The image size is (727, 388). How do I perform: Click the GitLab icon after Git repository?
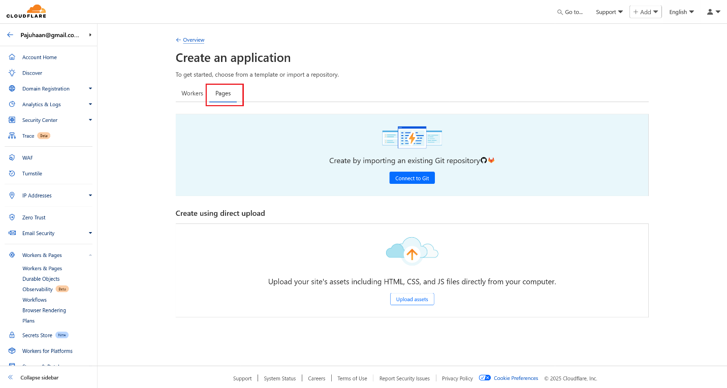coord(491,160)
